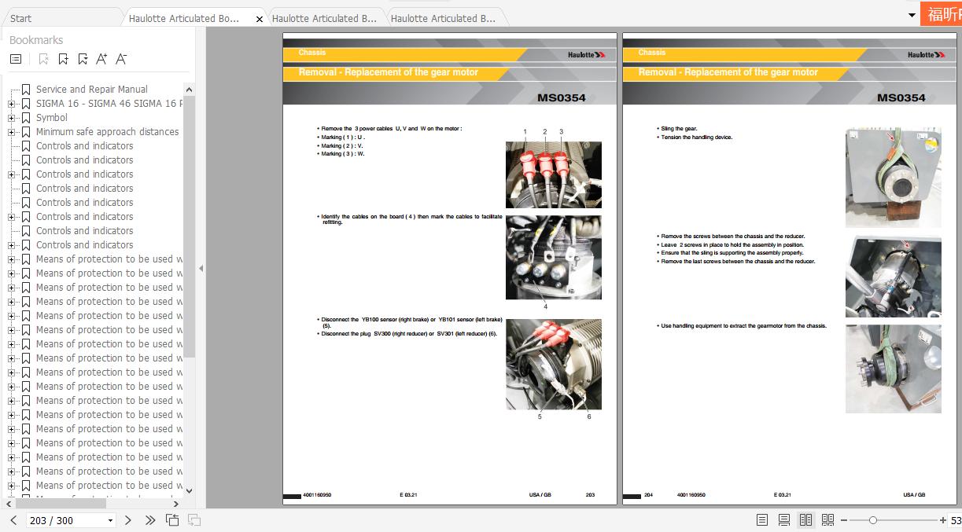
Task: Switch to the third Haulotte document tab
Action: click(443, 18)
